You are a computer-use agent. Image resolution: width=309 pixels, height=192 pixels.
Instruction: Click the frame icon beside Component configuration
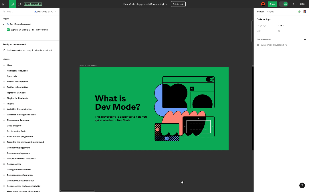4,175
